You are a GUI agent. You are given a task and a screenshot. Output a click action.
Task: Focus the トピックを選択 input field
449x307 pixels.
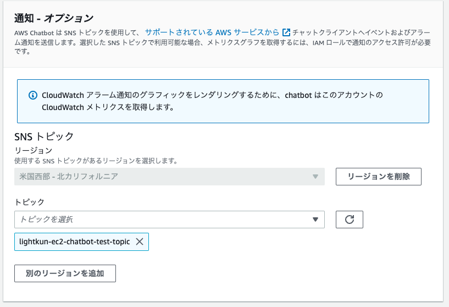tap(169, 220)
